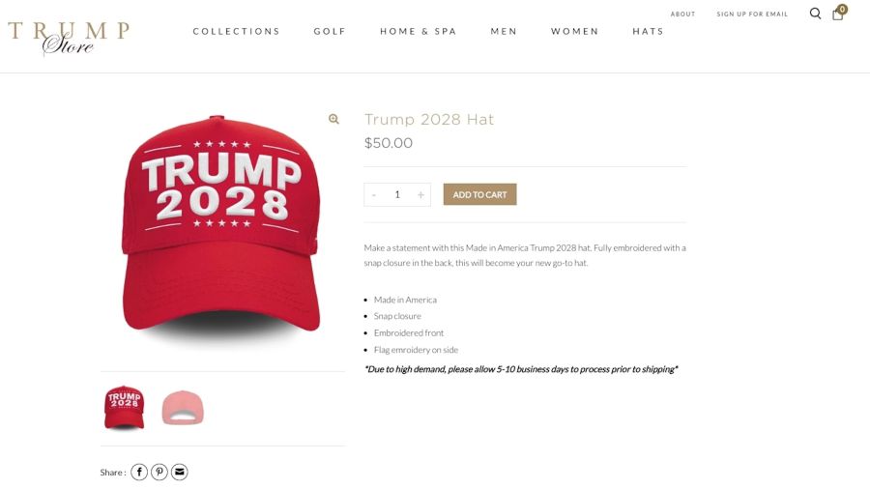Increase quantity with plus button

[420, 194]
